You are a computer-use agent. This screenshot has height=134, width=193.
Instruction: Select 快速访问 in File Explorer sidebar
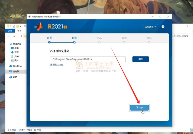(x=16, y=44)
